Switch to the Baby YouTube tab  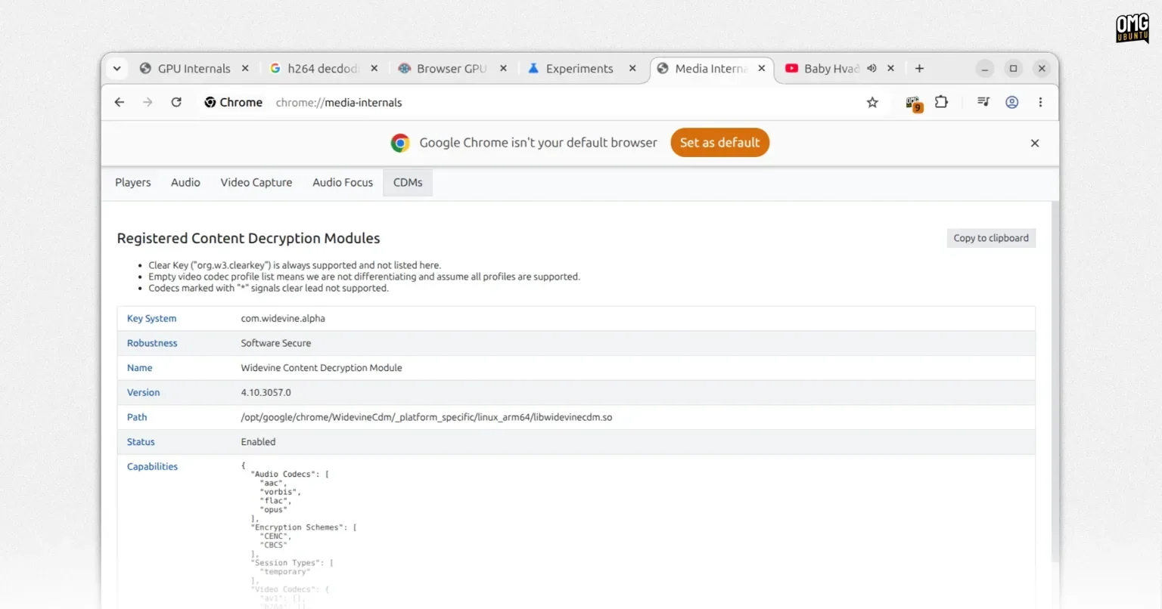click(822, 68)
